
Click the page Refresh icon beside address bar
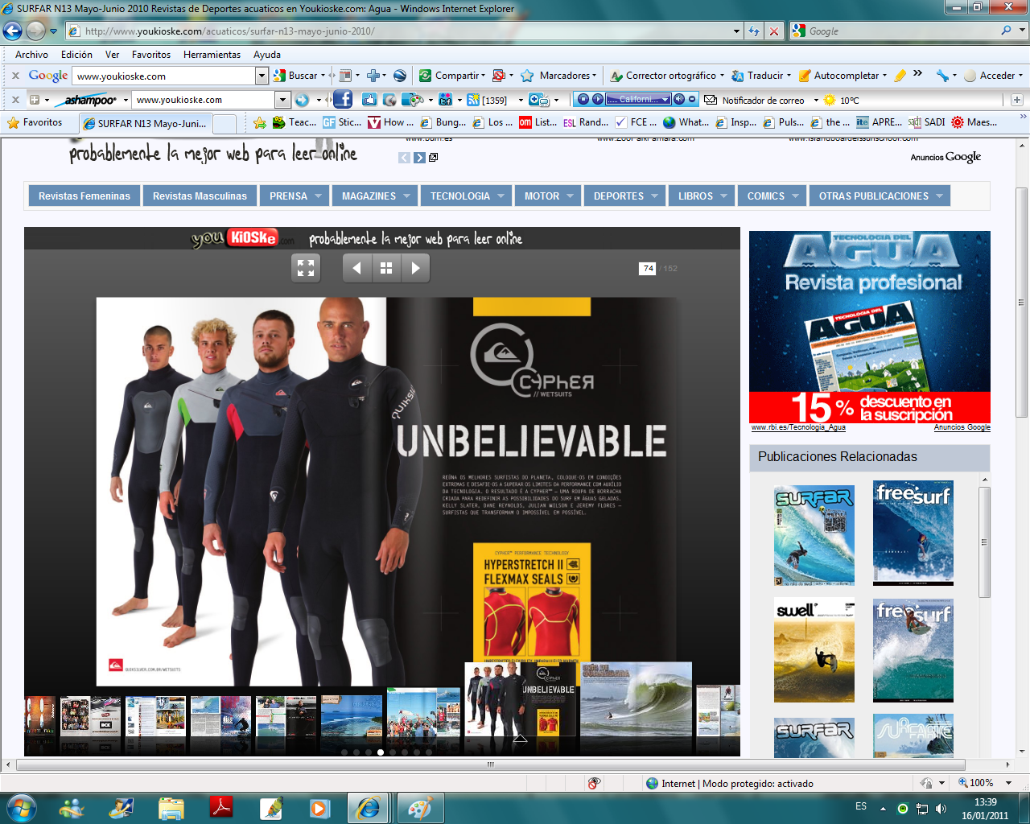[754, 31]
